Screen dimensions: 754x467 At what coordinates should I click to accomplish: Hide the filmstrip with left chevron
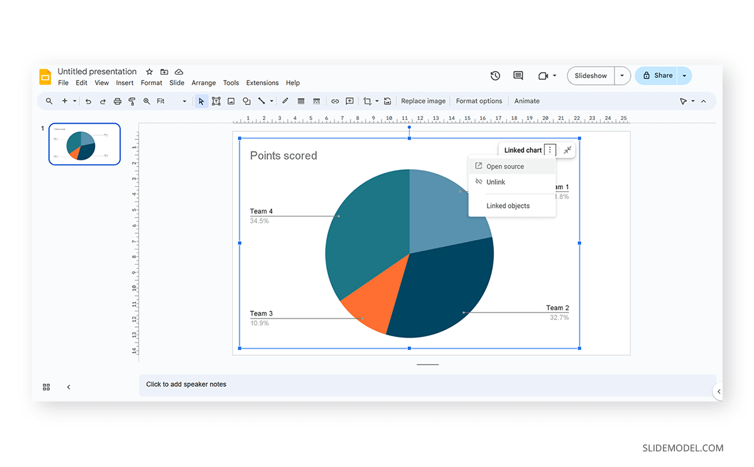coord(68,387)
